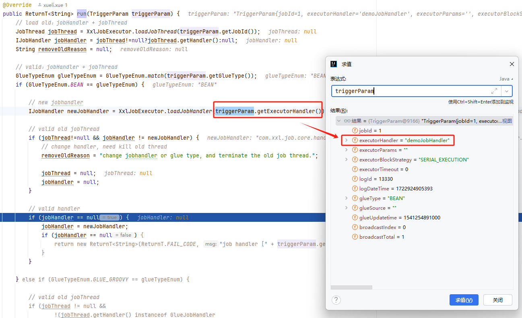Viewport: 522px width, 318px height.
Task: Click the horizontal scrollbar in the results tree
Action: coord(351,287)
